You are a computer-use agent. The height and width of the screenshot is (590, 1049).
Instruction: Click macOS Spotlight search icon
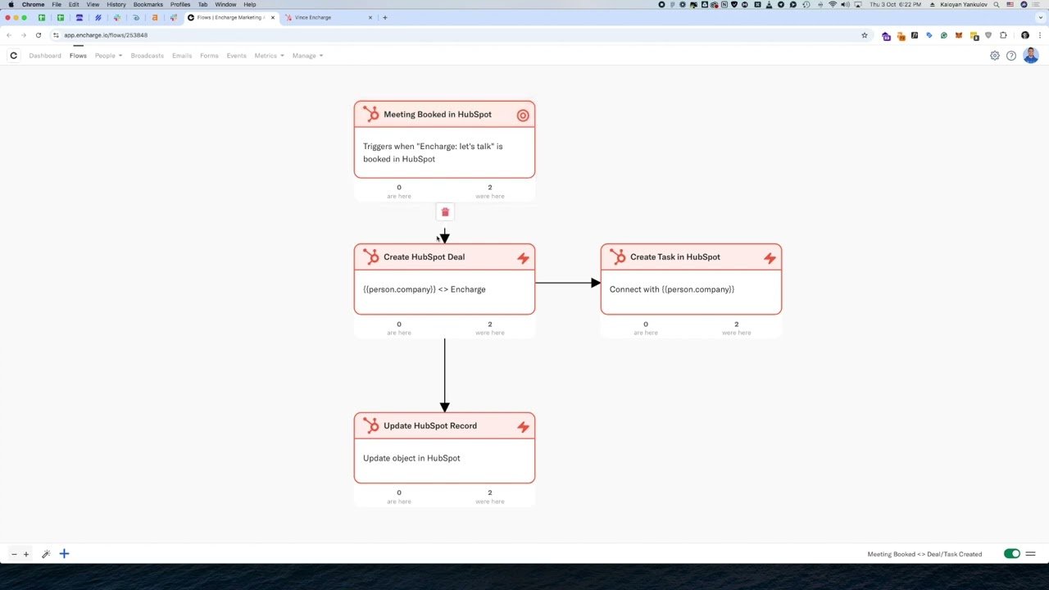click(x=997, y=4)
